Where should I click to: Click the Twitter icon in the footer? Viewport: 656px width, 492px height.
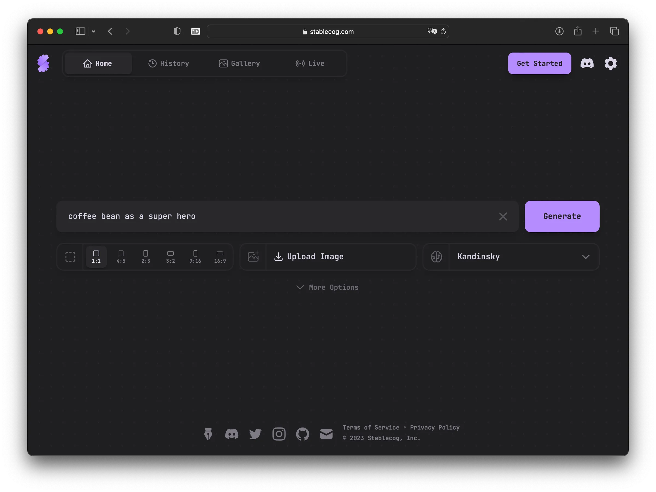(x=255, y=434)
